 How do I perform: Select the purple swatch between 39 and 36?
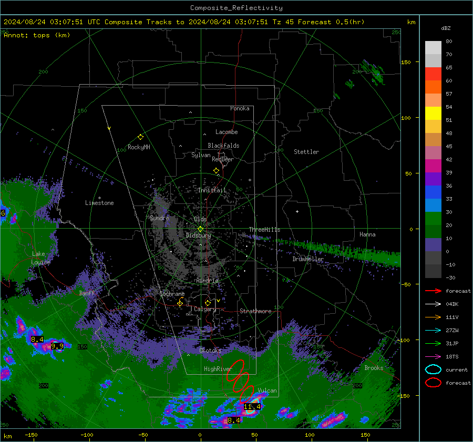coord(433,179)
